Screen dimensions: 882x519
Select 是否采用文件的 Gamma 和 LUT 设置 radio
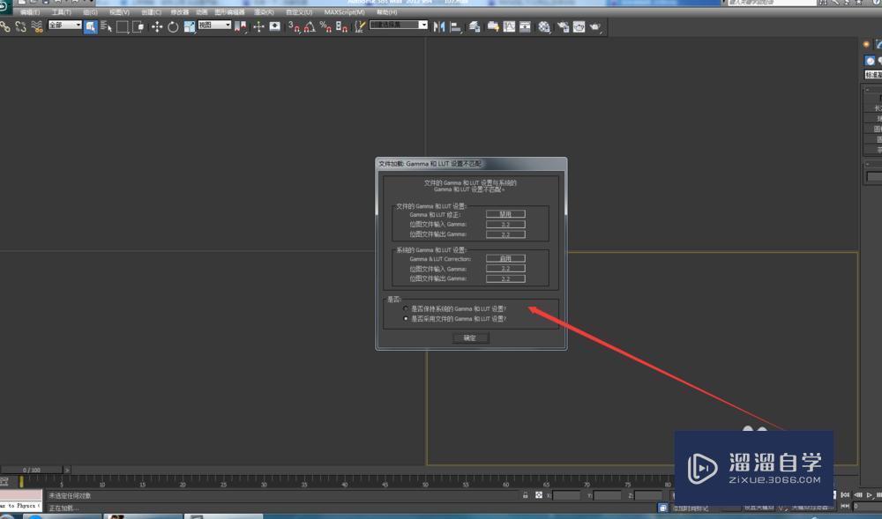[406, 317]
